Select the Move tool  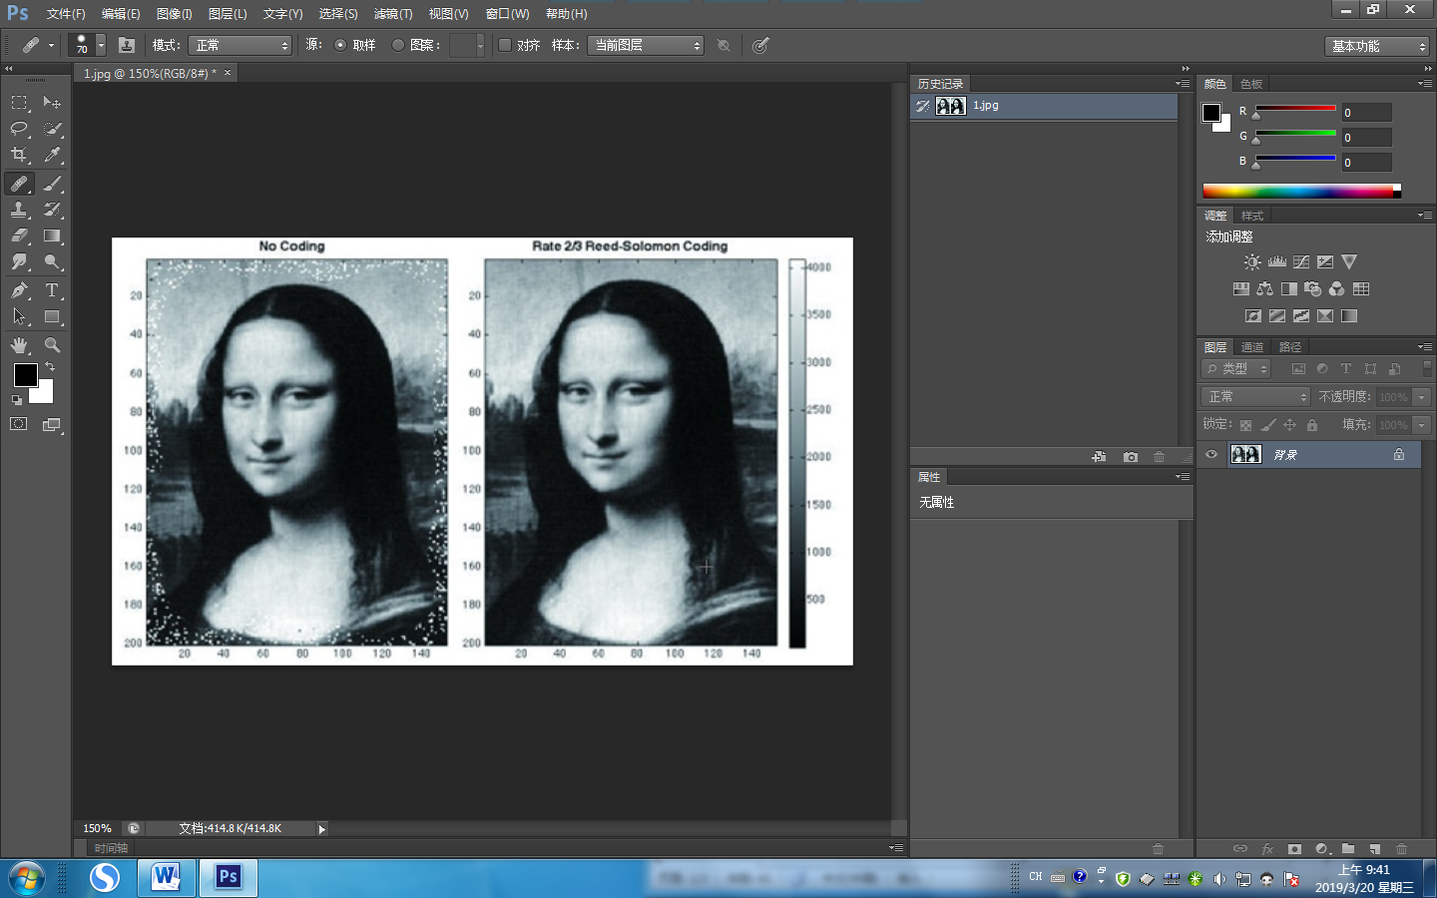tap(52, 102)
